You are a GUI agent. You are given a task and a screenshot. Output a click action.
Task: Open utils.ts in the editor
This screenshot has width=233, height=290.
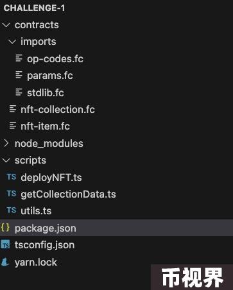36,211
